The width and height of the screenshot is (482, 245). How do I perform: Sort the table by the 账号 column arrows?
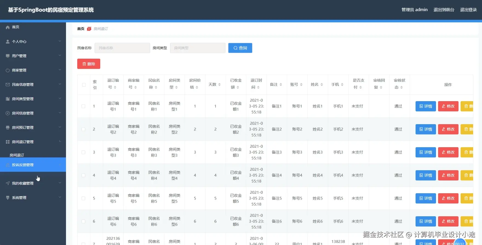pos(301,85)
